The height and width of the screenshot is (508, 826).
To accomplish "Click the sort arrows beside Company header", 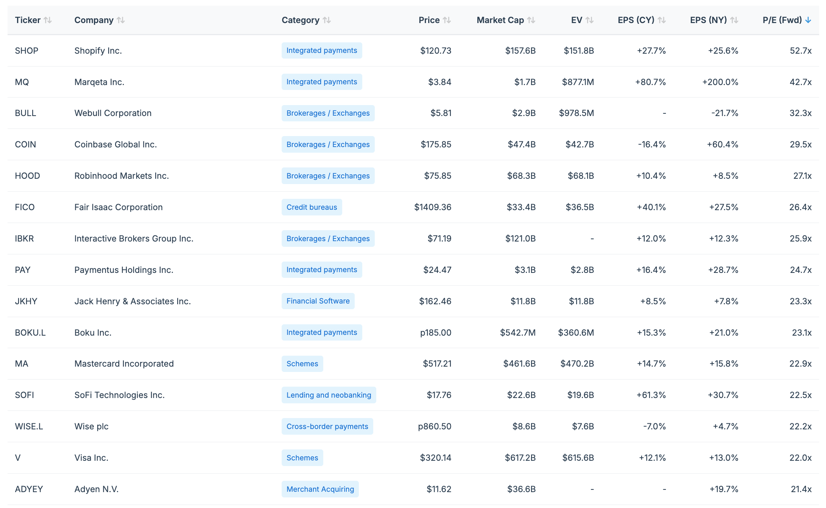I will pyautogui.click(x=121, y=20).
